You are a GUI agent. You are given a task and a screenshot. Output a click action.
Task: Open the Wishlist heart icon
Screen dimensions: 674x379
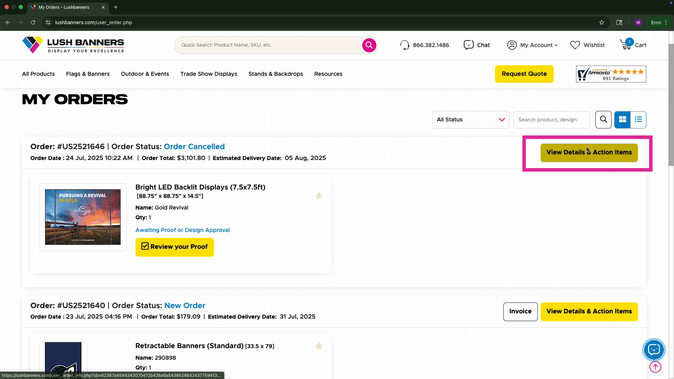[575, 45]
